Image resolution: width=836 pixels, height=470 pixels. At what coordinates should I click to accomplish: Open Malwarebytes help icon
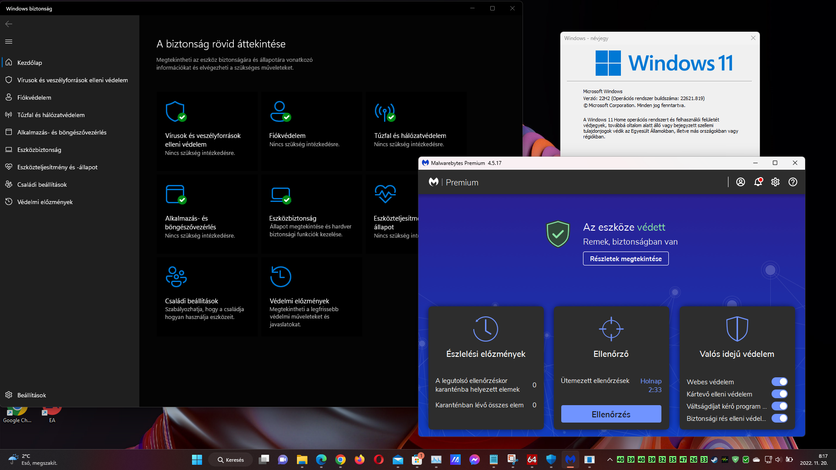[x=793, y=182]
